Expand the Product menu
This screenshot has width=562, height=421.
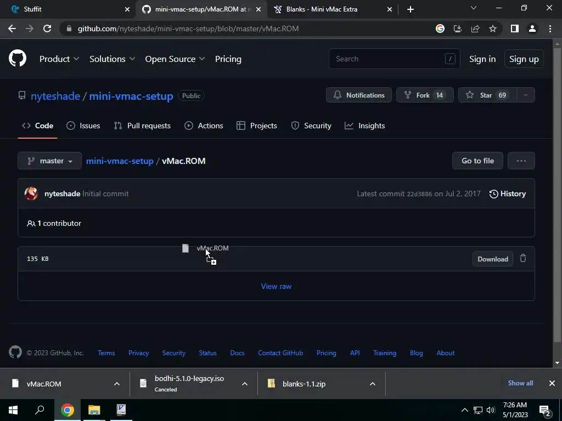coord(59,59)
